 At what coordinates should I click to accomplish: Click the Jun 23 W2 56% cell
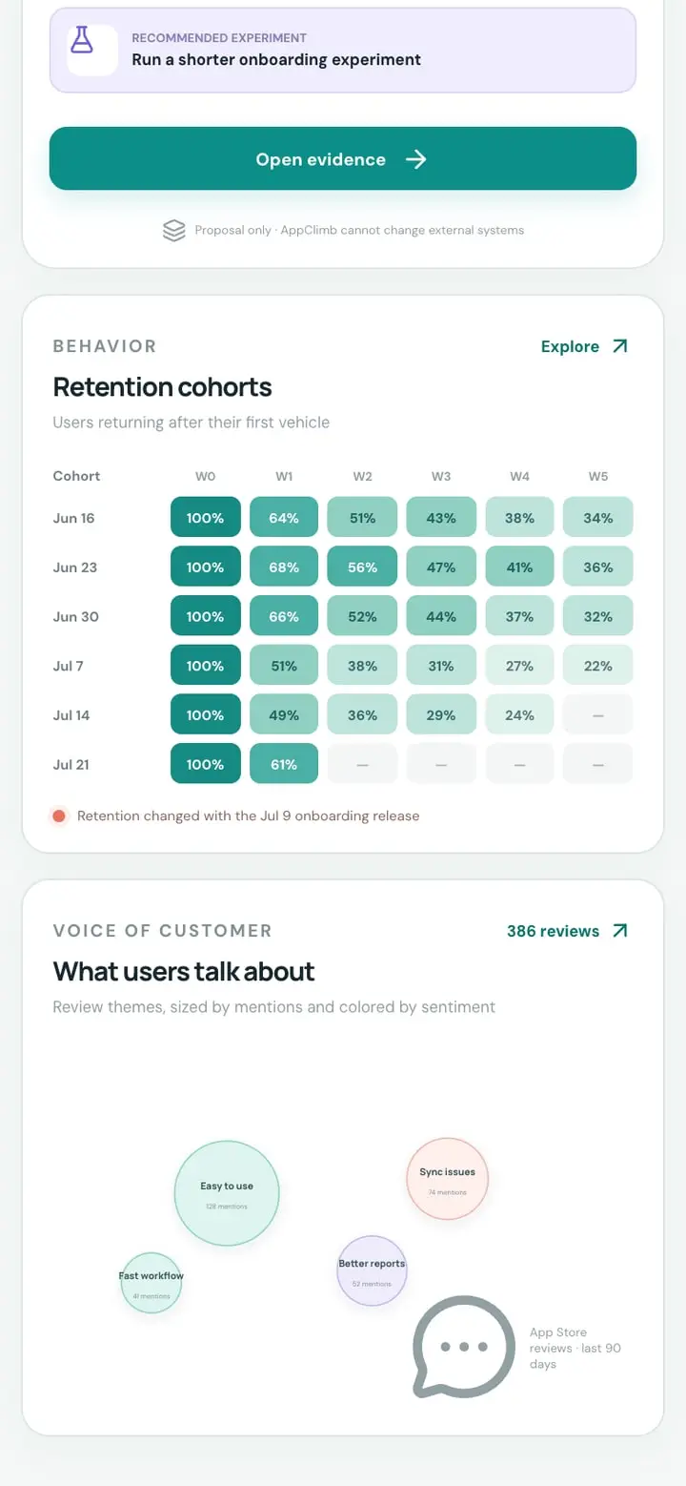tap(362, 568)
